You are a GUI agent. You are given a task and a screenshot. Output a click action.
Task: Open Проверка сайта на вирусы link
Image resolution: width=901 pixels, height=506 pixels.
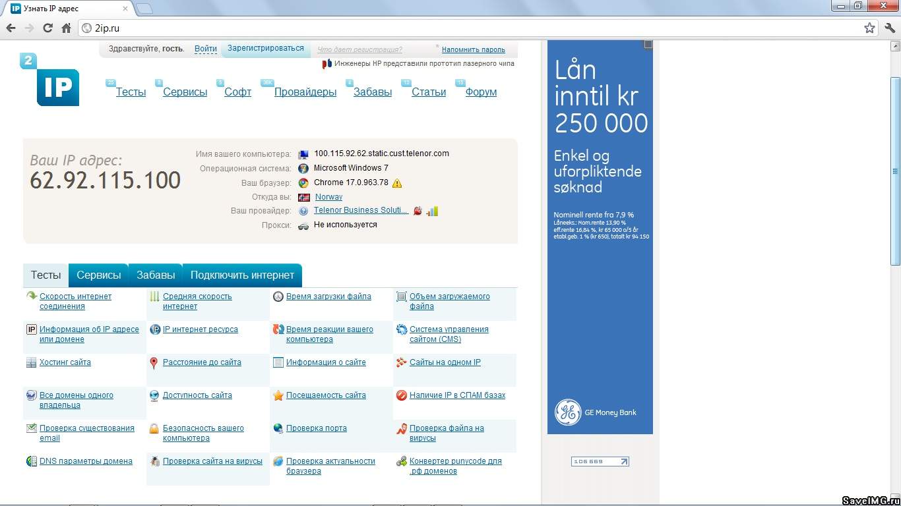pos(212,461)
